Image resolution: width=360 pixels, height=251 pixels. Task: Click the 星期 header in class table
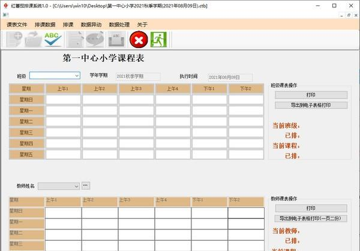tap(26, 88)
